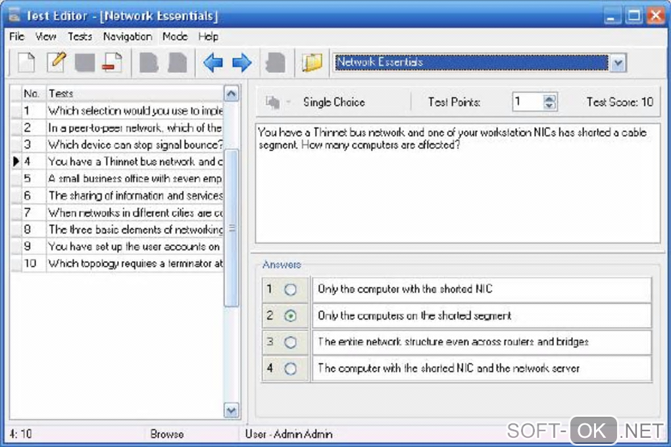This screenshot has height=447, width=671.
Task: Open the View menu
Action: coord(45,37)
